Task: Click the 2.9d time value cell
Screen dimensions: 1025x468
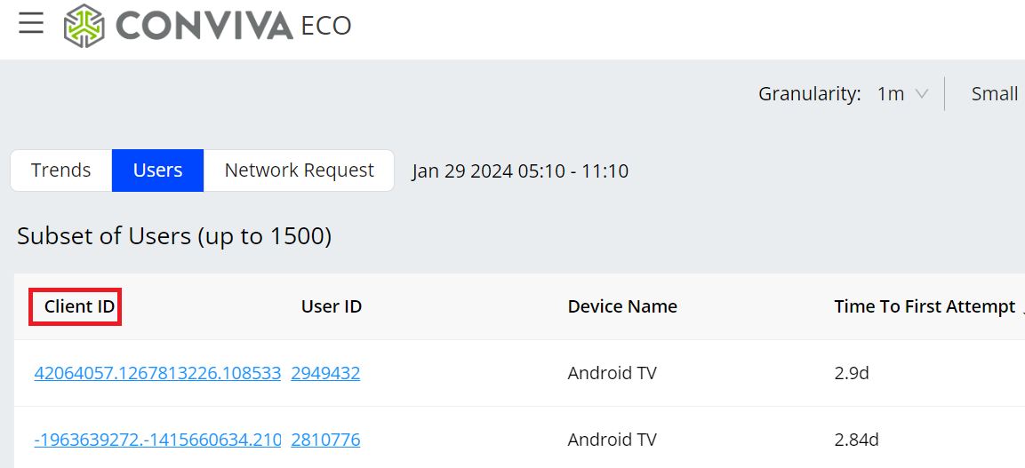Action: (x=852, y=374)
